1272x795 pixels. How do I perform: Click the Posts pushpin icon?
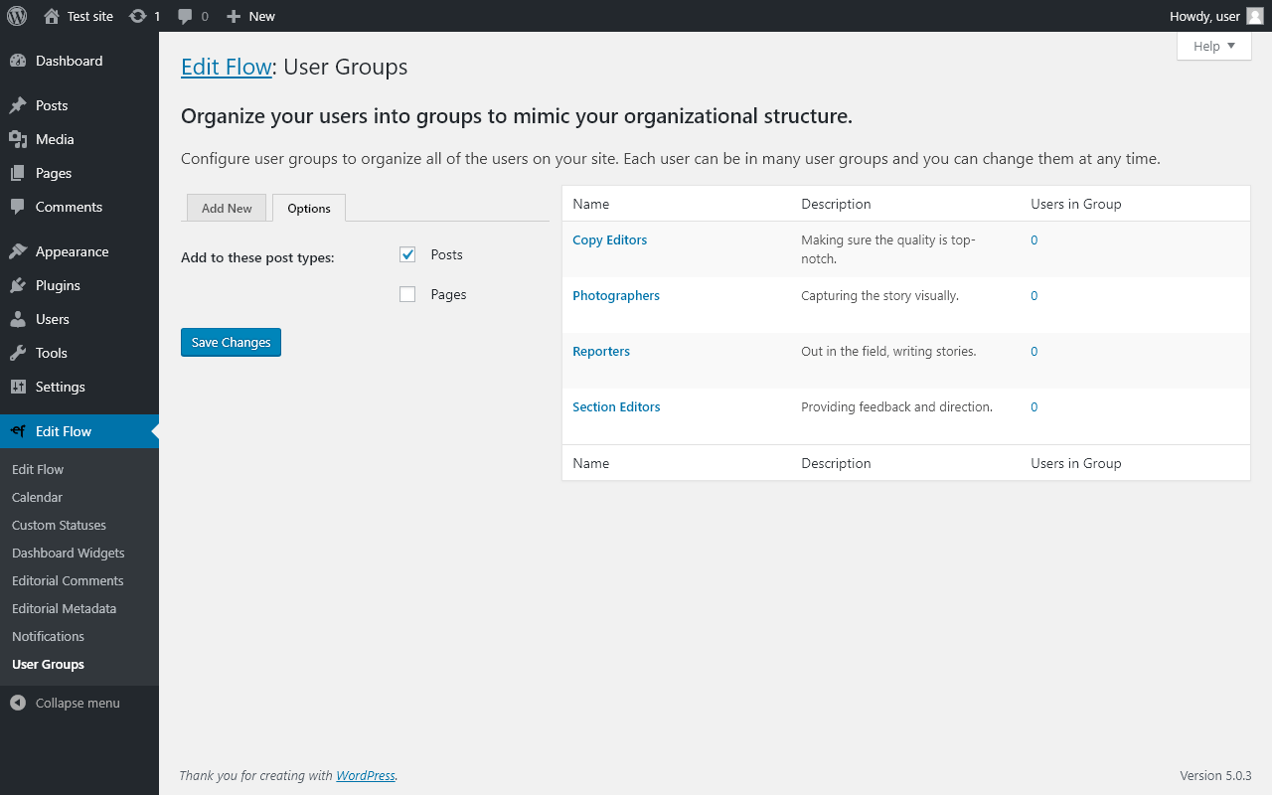pyautogui.click(x=18, y=105)
